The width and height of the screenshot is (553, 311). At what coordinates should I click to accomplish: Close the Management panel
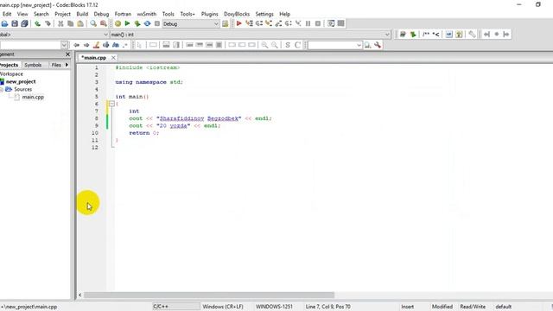click(67, 54)
